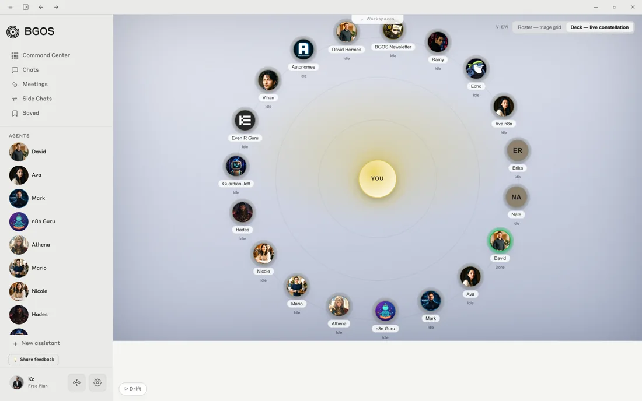642x401 pixels.
Task: Select the David node marked Done
Action: coord(500,241)
